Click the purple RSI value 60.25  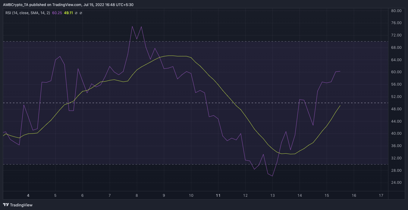(57, 13)
